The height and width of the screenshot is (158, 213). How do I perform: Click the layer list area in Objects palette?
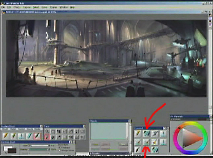(x=108, y=131)
